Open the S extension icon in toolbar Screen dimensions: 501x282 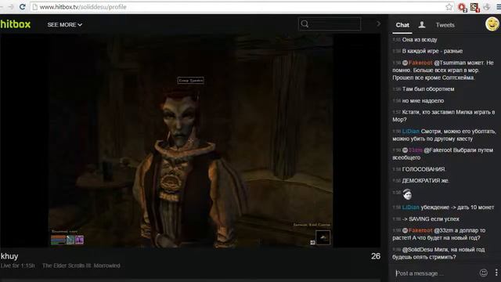(x=475, y=7)
